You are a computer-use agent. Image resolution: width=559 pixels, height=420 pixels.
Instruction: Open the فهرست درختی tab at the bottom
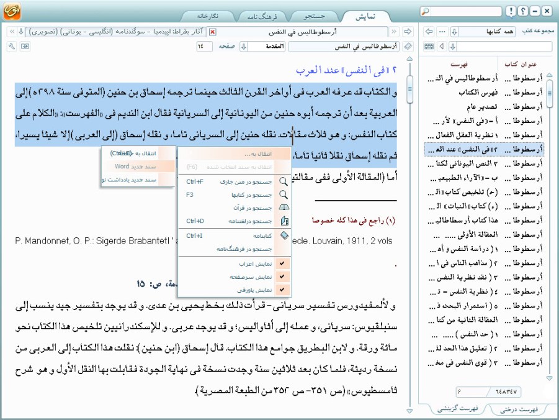(x=519, y=409)
